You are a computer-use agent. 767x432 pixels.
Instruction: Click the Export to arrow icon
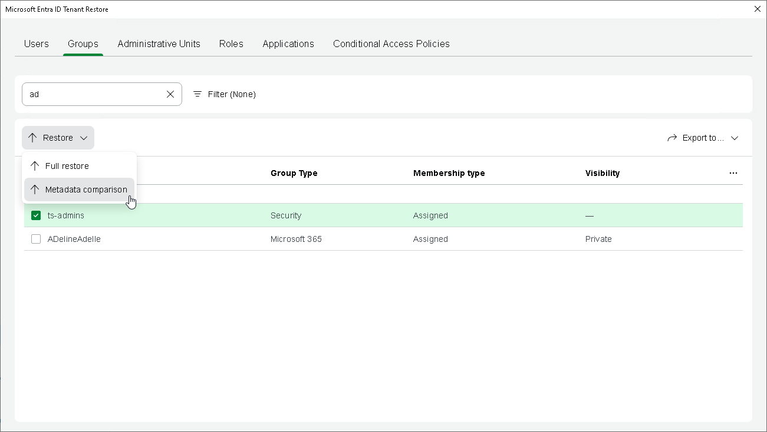click(x=672, y=138)
